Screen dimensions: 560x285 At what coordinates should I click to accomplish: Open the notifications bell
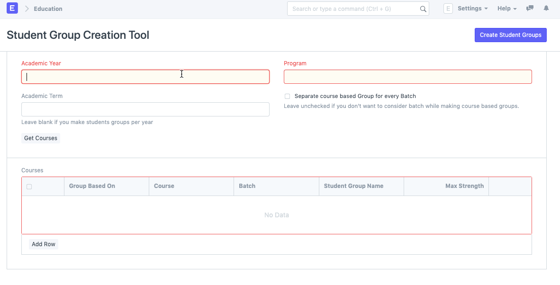coord(546,8)
